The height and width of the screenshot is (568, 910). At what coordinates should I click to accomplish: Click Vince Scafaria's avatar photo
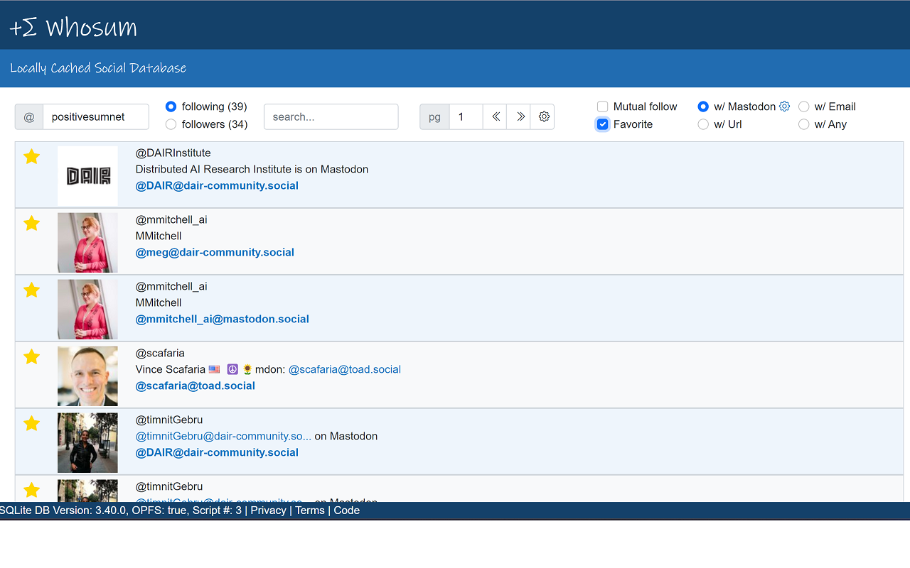point(87,376)
